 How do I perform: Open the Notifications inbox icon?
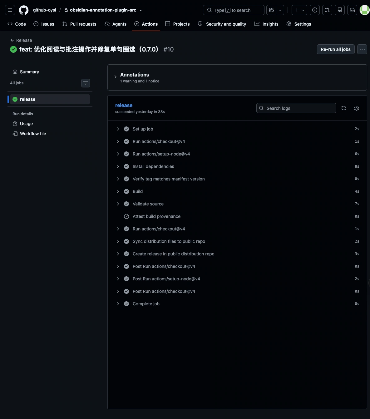click(352, 10)
